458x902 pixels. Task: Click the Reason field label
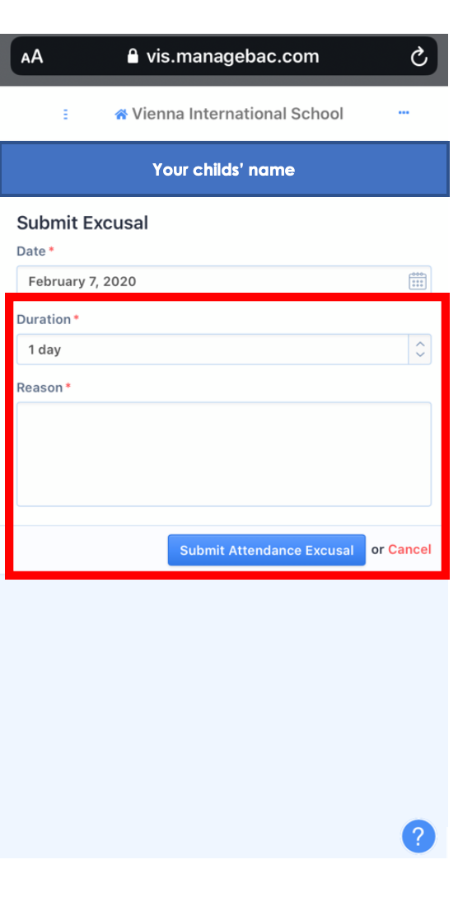click(x=40, y=388)
